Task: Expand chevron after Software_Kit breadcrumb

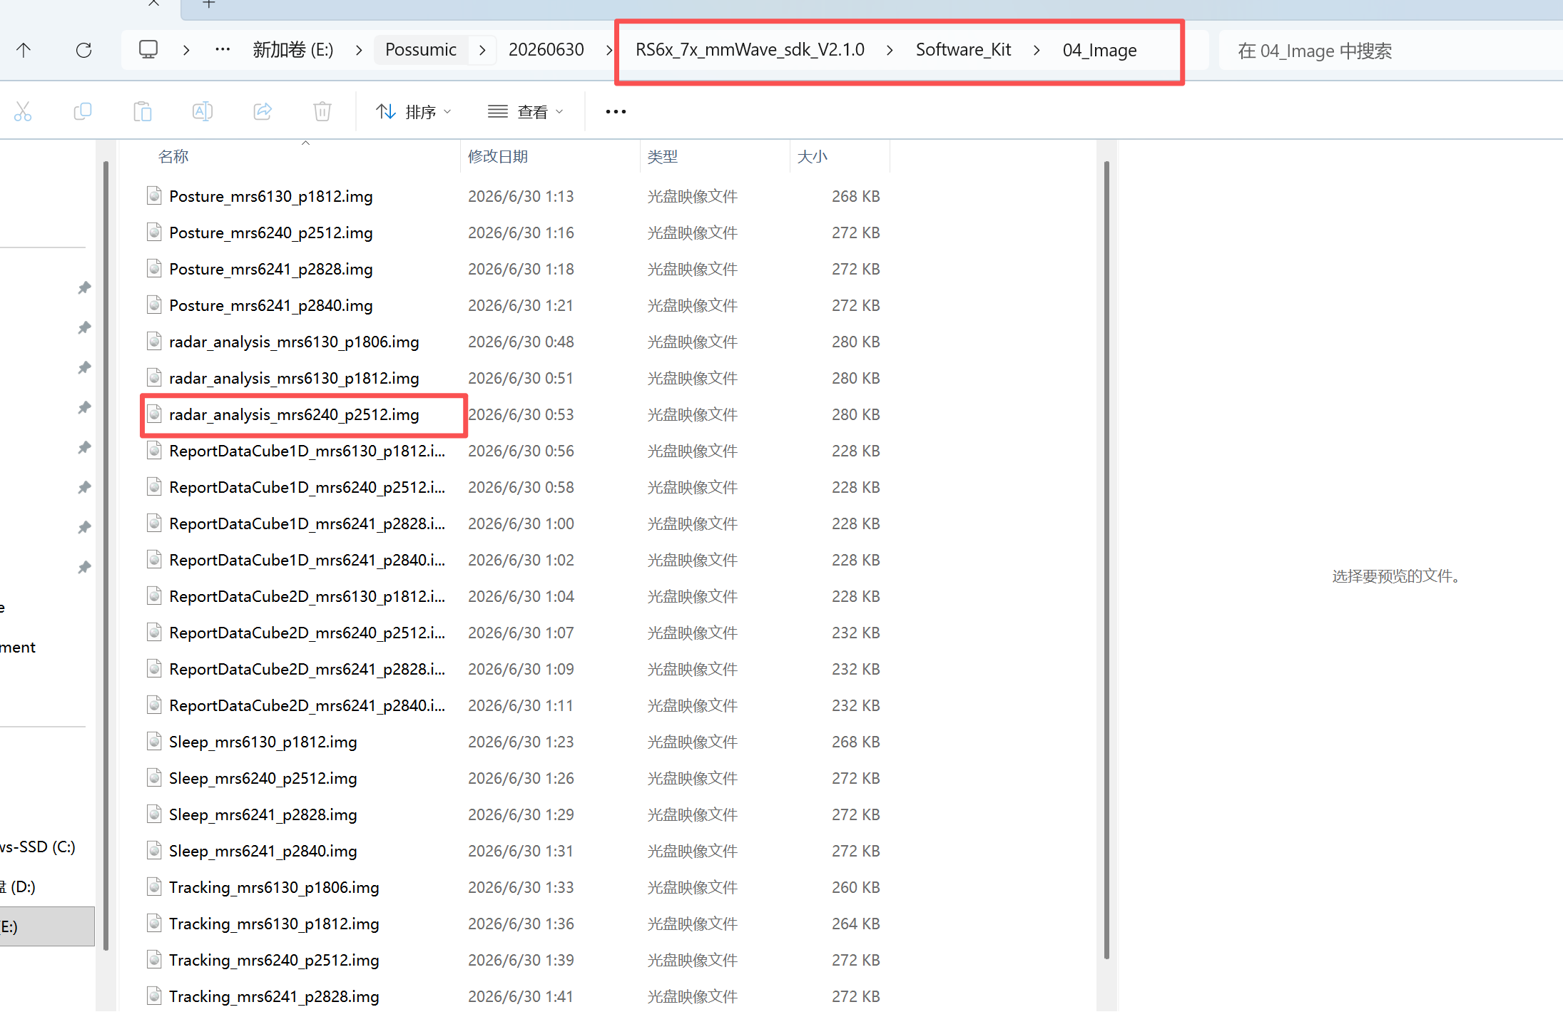Action: coord(1037,50)
